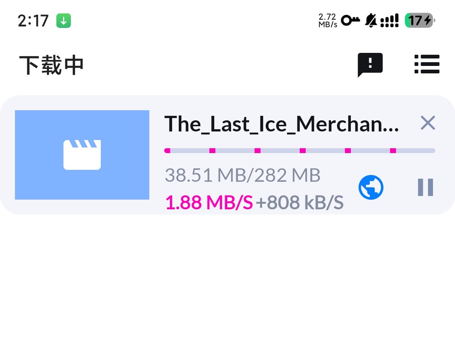Pause the The_Last_Ice_Merchant download
The height and width of the screenshot is (343, 455).
point(425,187)
